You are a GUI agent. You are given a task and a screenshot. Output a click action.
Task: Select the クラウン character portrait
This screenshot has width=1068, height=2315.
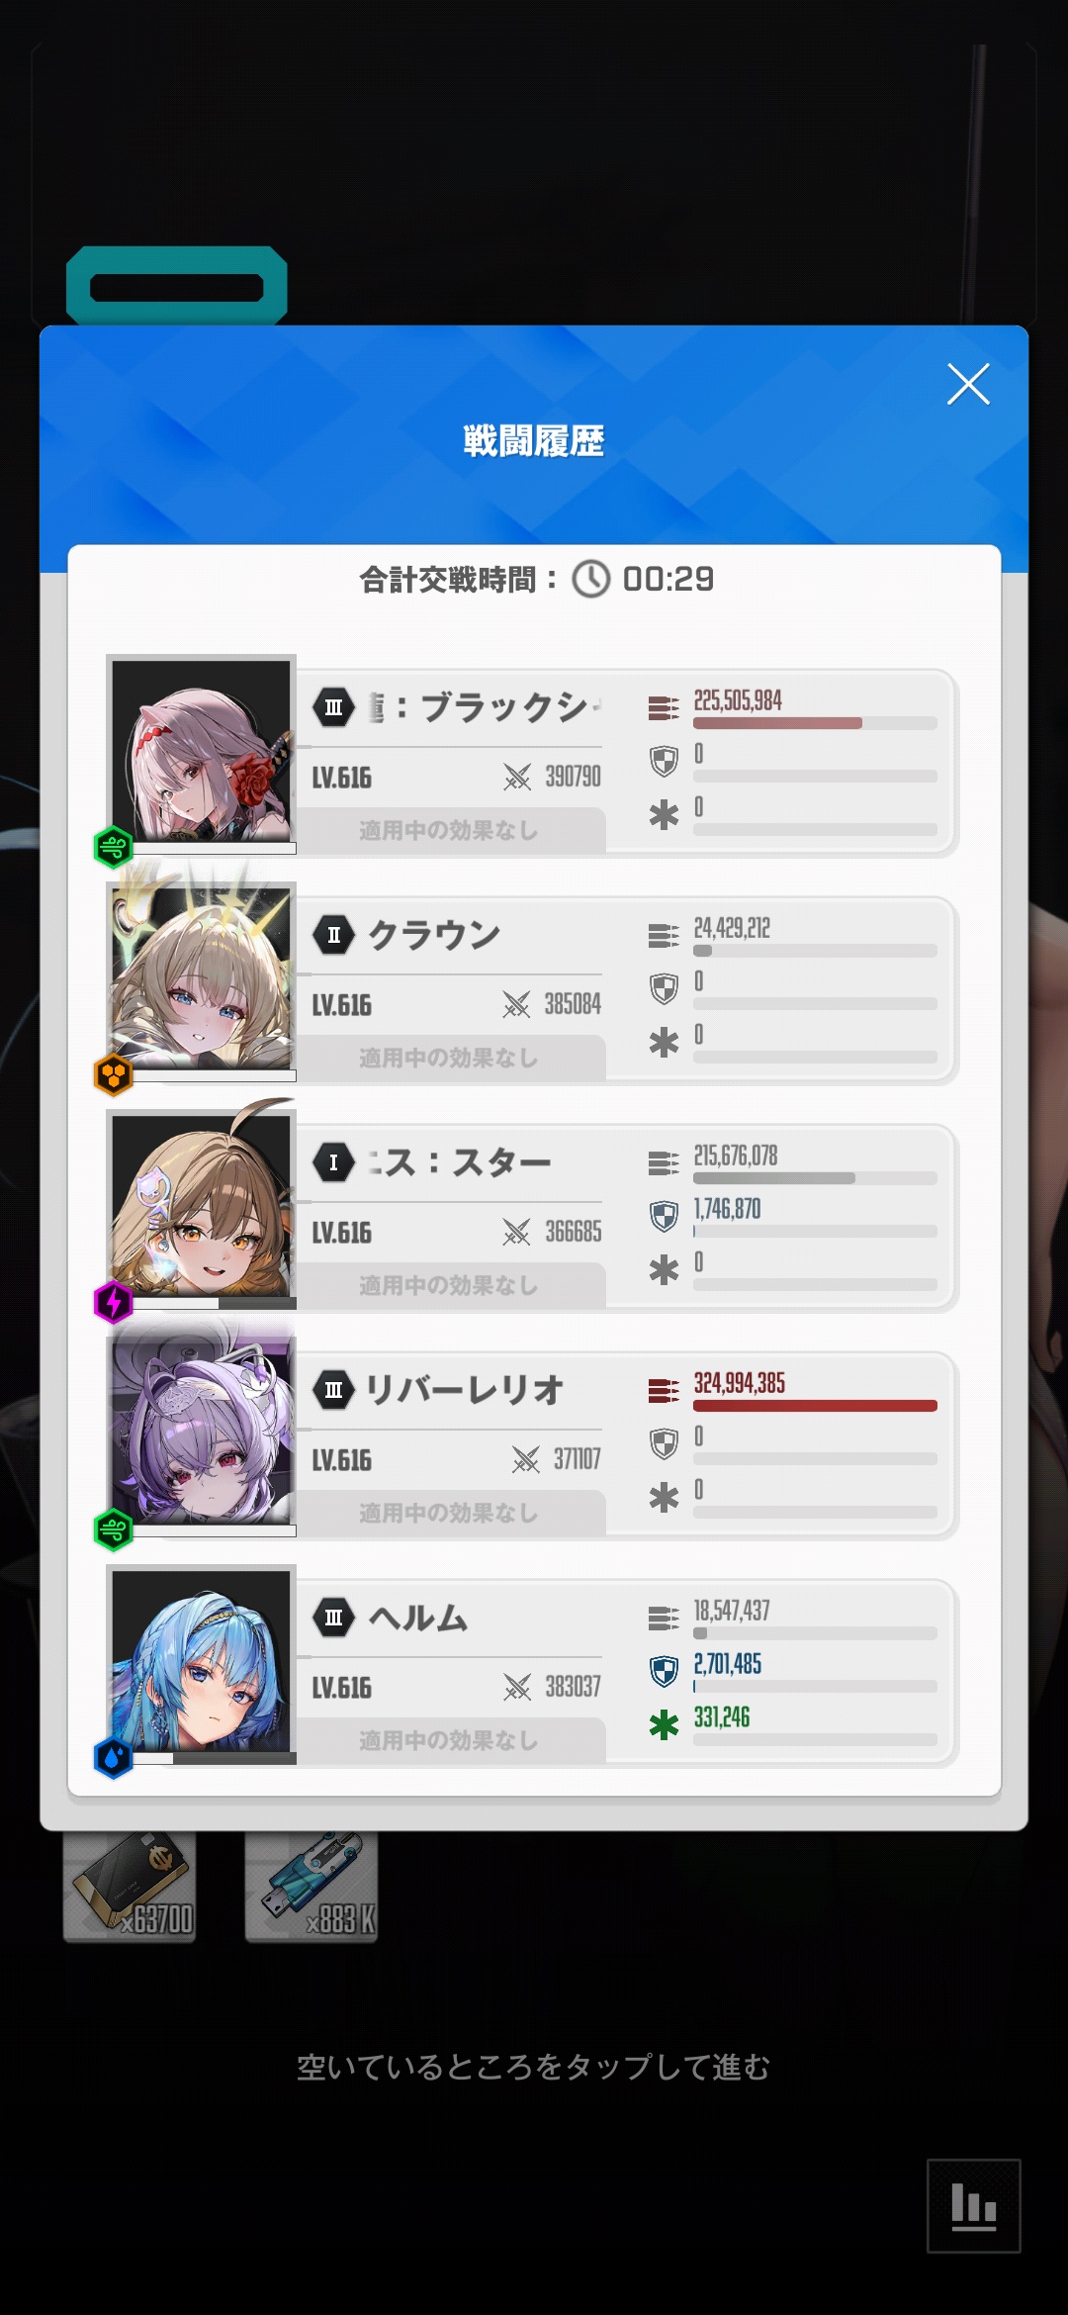(x=202, y=977)
